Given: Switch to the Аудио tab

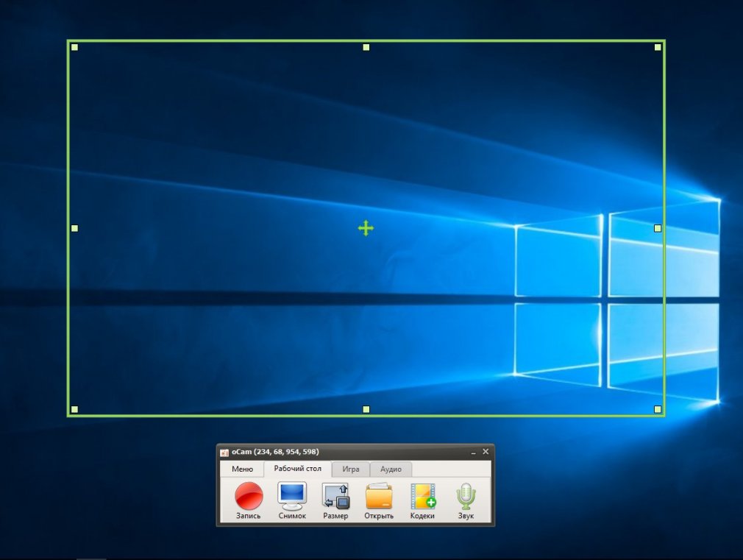Looking at the screenshot, I should pos(391,469).
